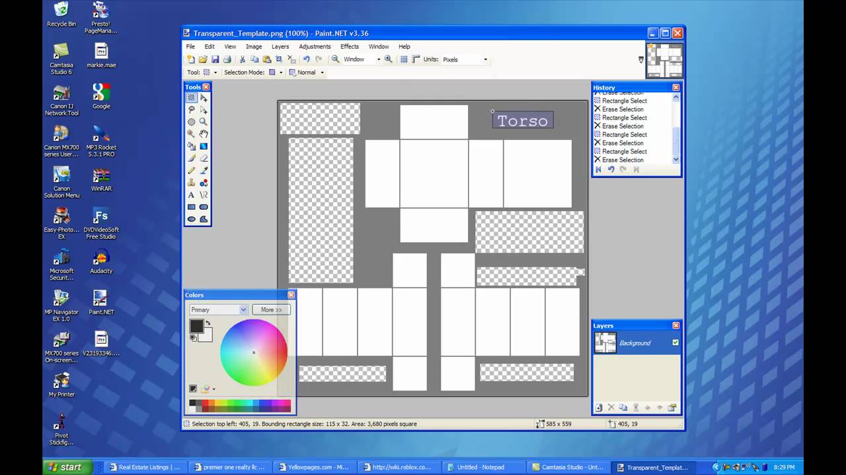Viewport: 846px width, 475px height.
Task: Select the Magic Wand tool
Action: click(x=191, y=134)
